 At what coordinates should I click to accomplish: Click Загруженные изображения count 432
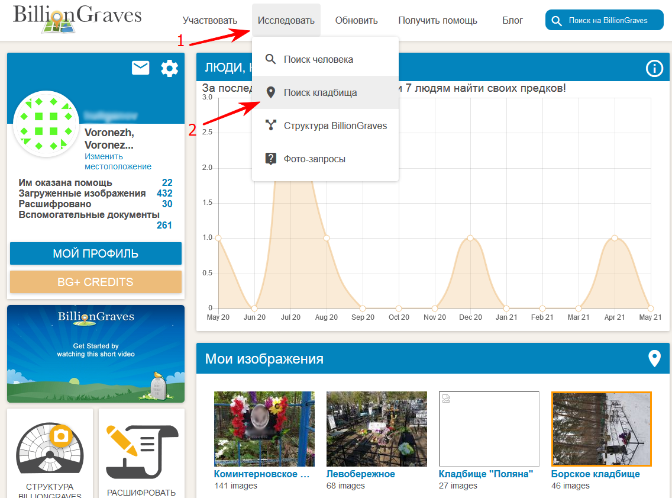pos(164,193)
